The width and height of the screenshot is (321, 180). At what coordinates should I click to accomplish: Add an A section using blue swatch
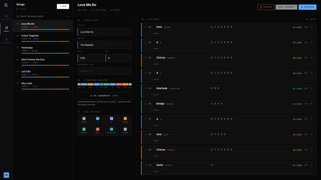[98, 120]
